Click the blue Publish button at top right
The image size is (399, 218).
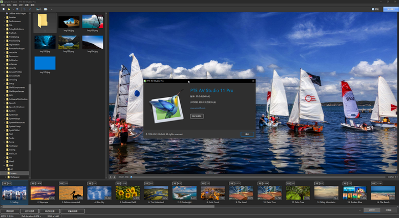pyautogui.click(x=391, y=9)
